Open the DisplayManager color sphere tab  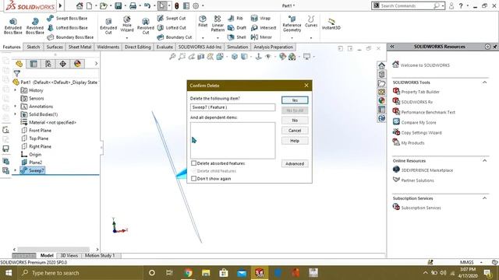(77, 64)
